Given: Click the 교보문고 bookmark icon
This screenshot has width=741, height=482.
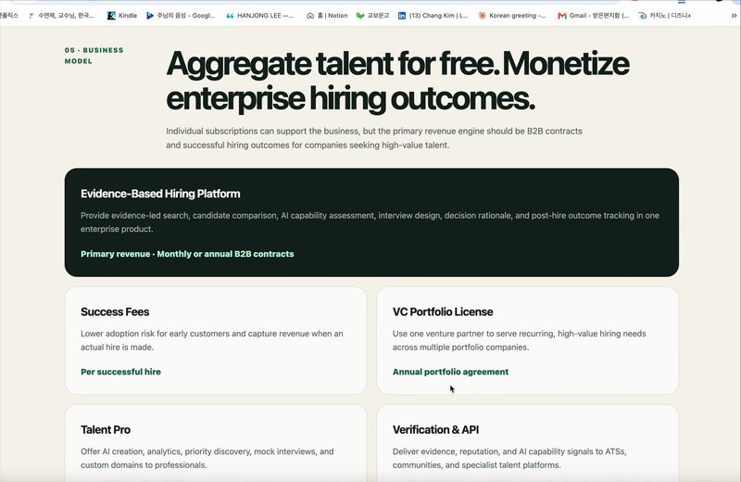Looking at the screenshot, I should [360, 16].
